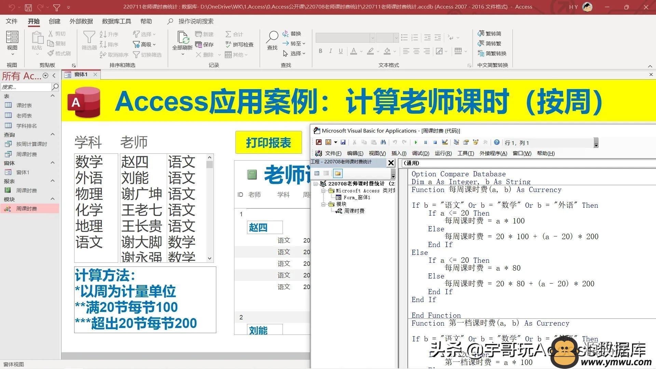Click Toggle Filter (切换筛选)

[x=147, y=55]
